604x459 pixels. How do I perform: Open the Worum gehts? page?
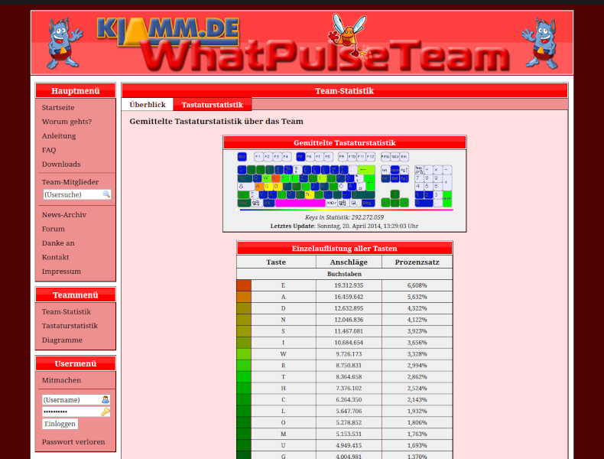pos(67,122)
